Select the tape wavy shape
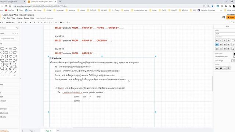Screen dimensions: 235x132 point(15,60)
